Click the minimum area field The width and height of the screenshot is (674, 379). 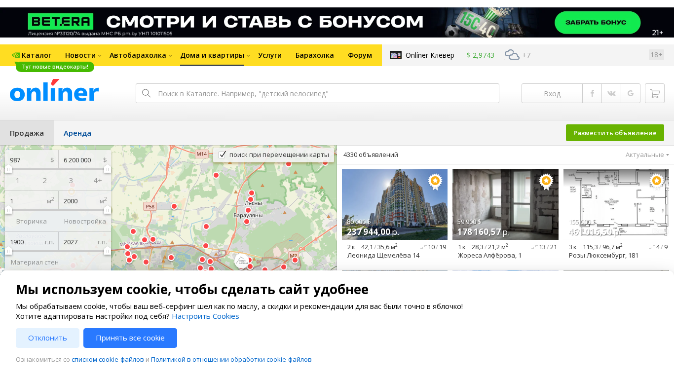32,201
